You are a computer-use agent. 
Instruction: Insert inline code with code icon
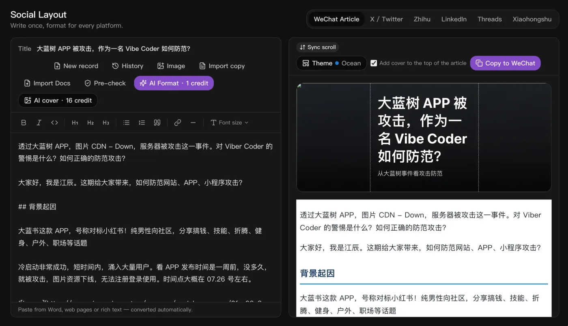54,122
